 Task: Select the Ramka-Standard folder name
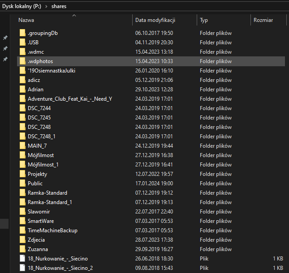pyautogui.click(x=47, y=193)
